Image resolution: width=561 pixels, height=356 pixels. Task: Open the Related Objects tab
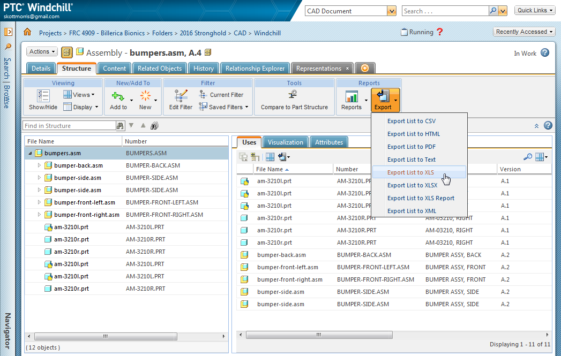(160, 69)
